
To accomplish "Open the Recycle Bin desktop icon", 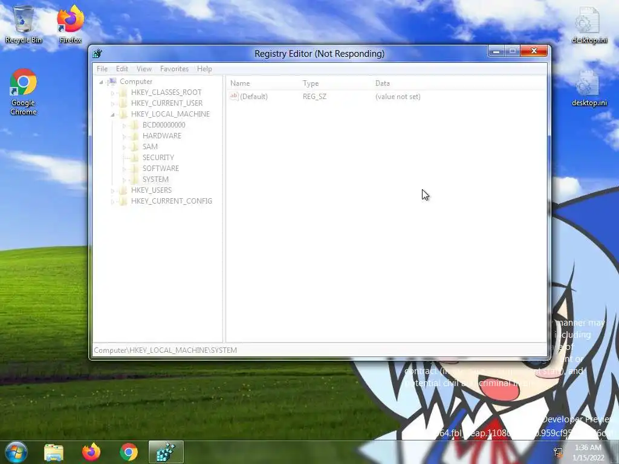I will pyautogui.click(x=24, y=24).
